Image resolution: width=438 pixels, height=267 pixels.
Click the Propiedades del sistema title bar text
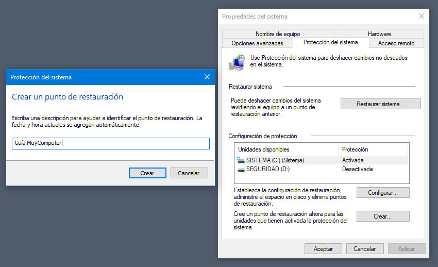(255, 16)
